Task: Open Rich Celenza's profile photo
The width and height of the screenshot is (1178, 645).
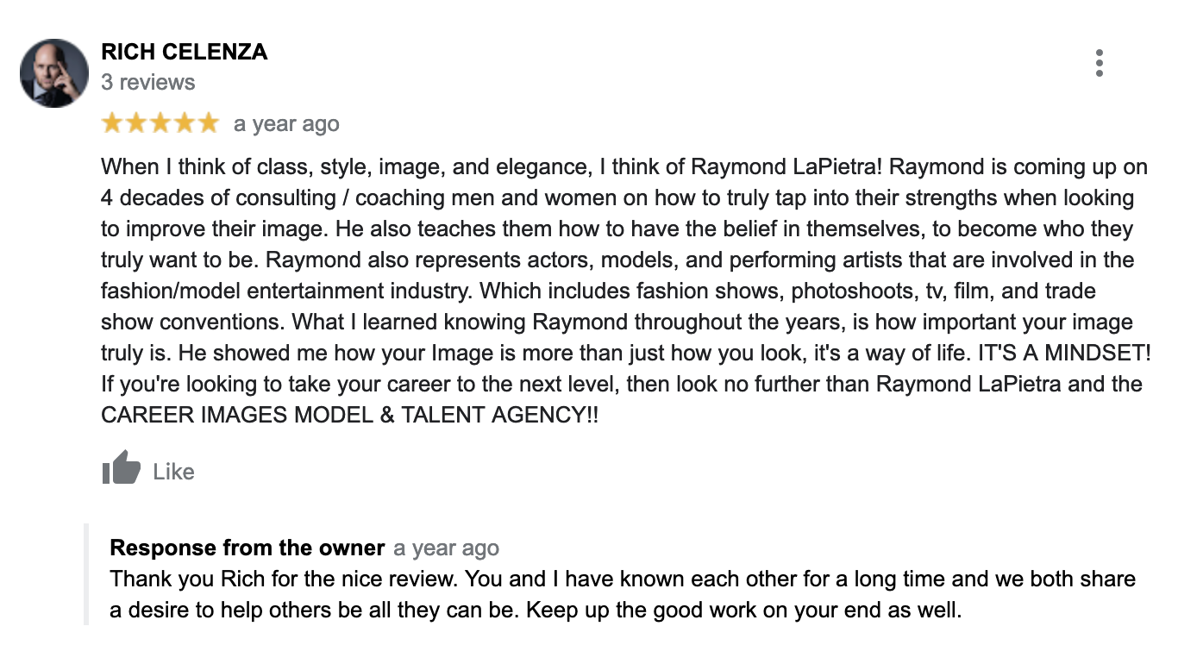Action: pyautogui.click(x=54, y=73)
